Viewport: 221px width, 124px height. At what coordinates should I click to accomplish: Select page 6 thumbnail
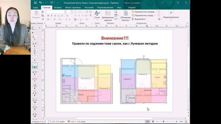coord(35,72)
